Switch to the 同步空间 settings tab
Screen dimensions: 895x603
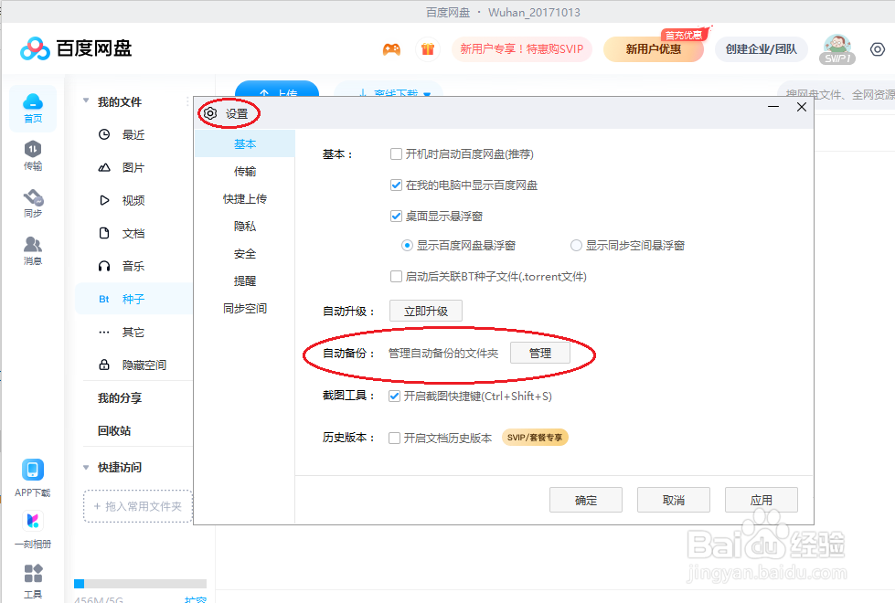tap(245, 309)
